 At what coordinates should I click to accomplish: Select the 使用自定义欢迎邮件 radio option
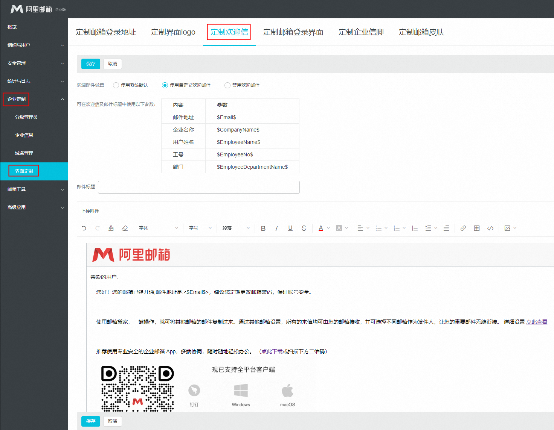coord(165,85)
